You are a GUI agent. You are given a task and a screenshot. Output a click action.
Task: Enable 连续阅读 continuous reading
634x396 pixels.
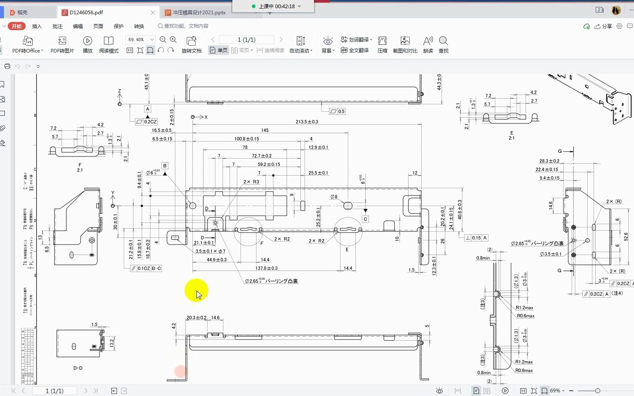click(x=270, y=50)
